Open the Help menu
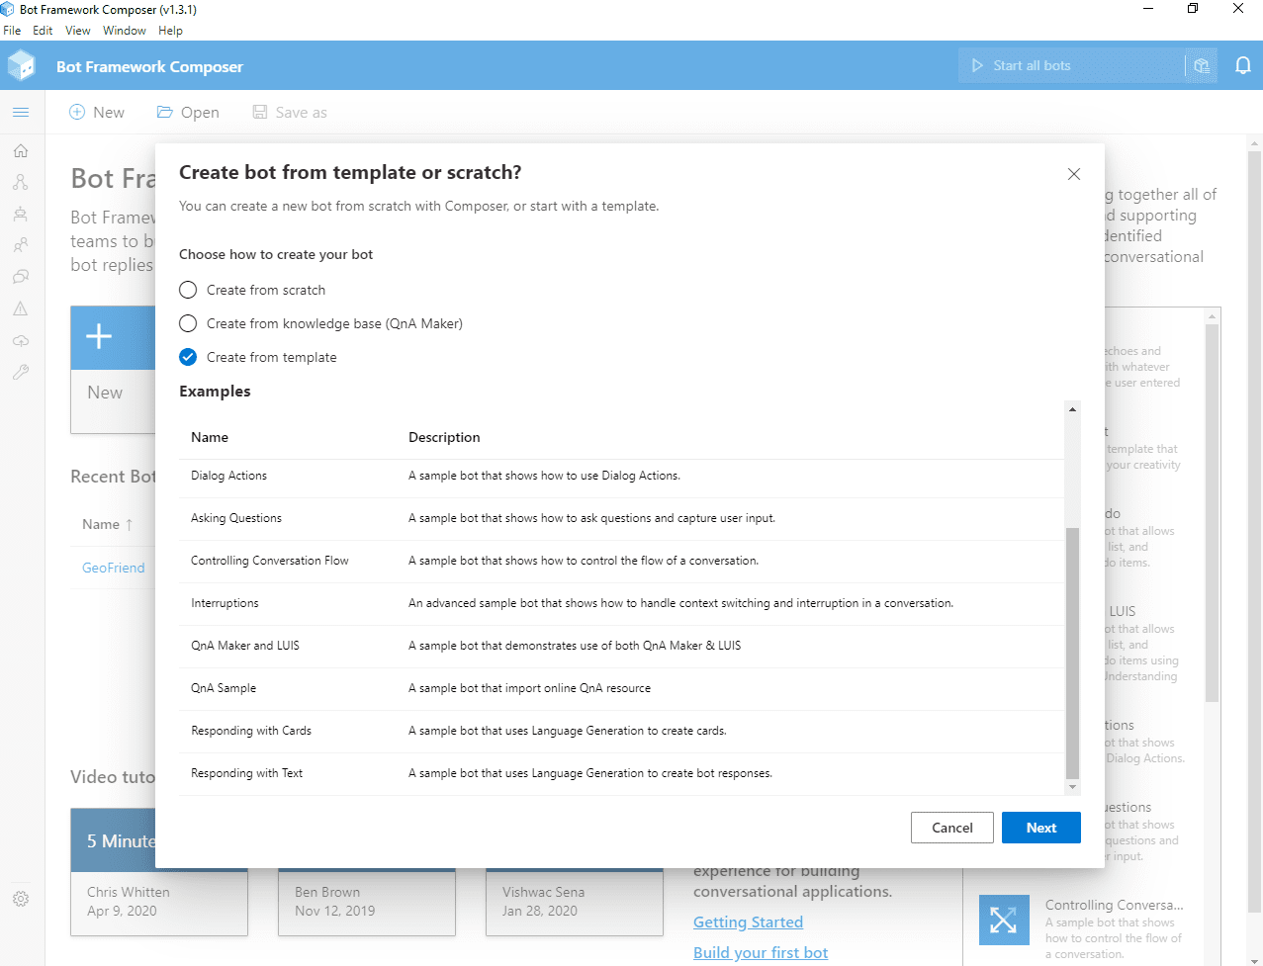Viewport: 1263px width, 966px height. coord(170,31)
